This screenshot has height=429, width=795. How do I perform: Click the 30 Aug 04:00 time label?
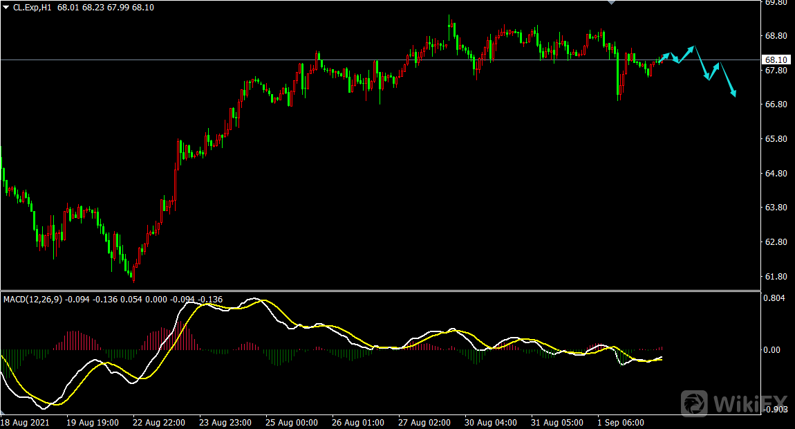click(491, 422)
